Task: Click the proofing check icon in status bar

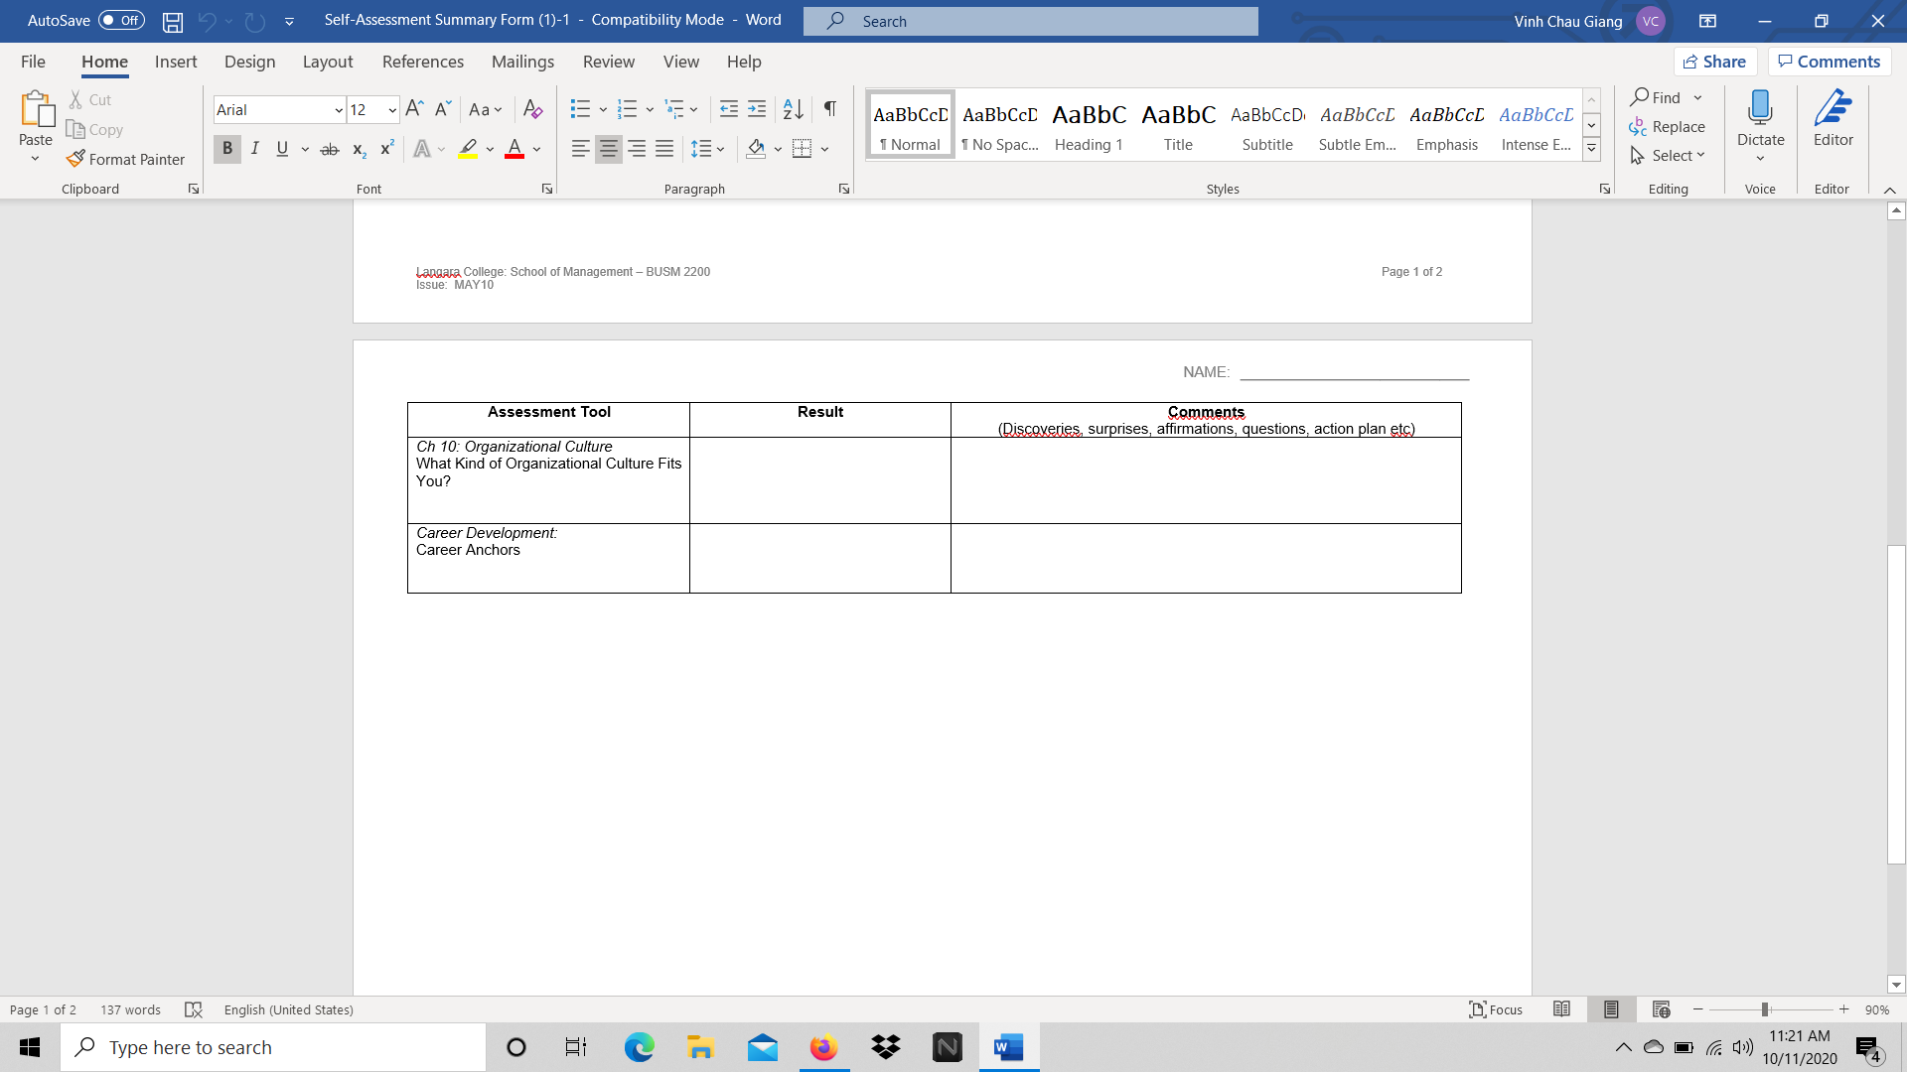Action: pos(194,1009)
